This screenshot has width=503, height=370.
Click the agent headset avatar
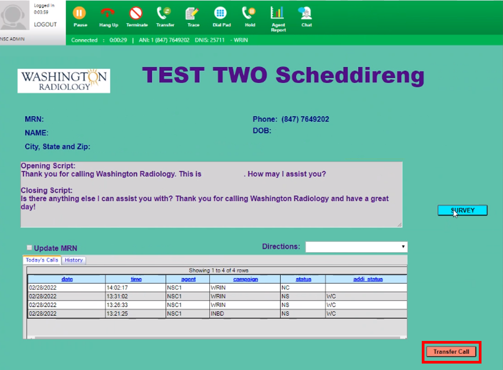[x=13, y=16]
